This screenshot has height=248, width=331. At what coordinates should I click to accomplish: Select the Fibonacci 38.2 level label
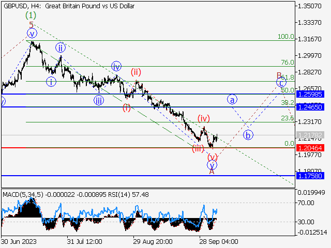coord(288,103)
